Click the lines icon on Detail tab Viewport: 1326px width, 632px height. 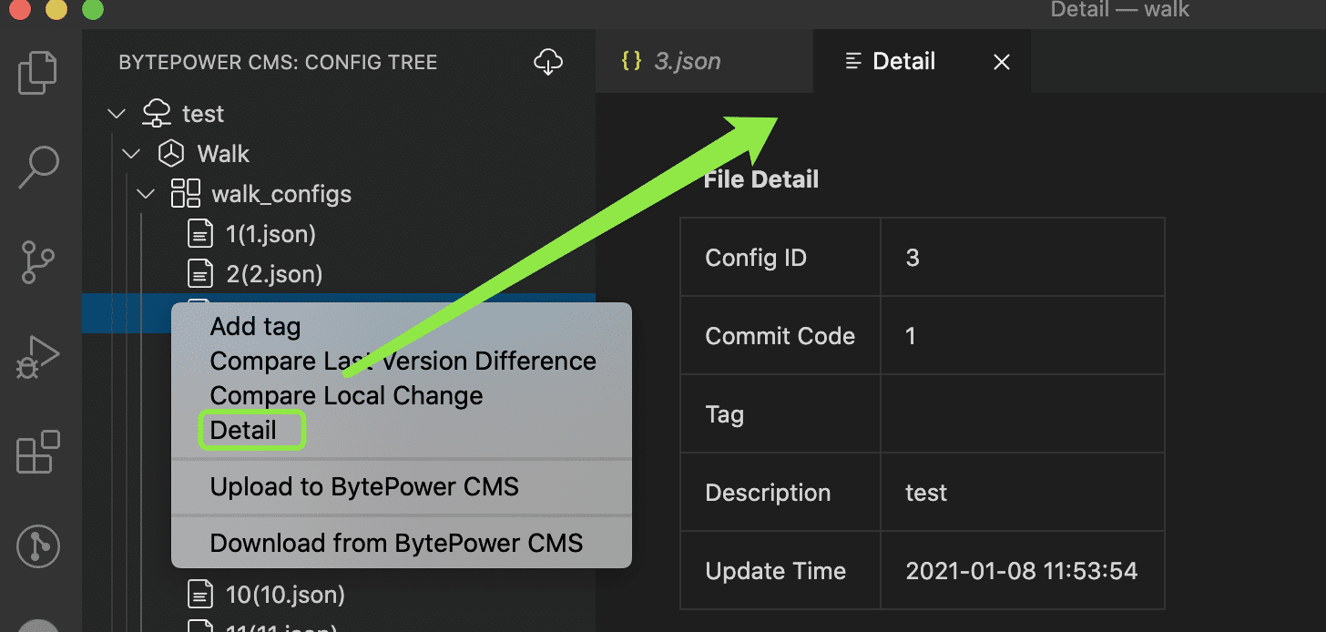point(853,61)
